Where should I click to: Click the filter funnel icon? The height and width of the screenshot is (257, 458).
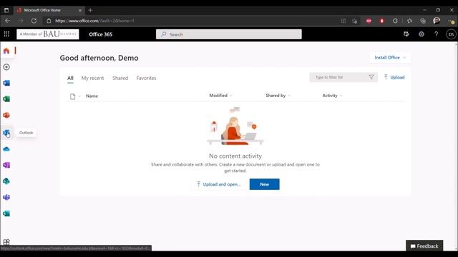point(371,77)
